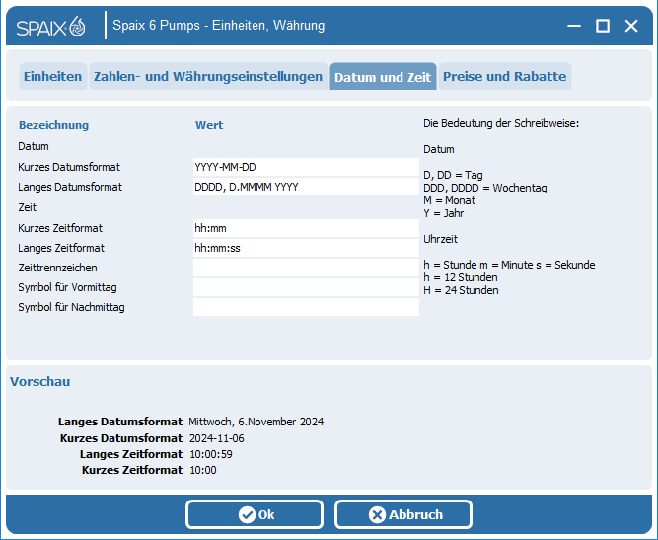Click the 'Langes Zeitformat' row label
The width and height of the screenshot is (658, 540).
[61, 248]
